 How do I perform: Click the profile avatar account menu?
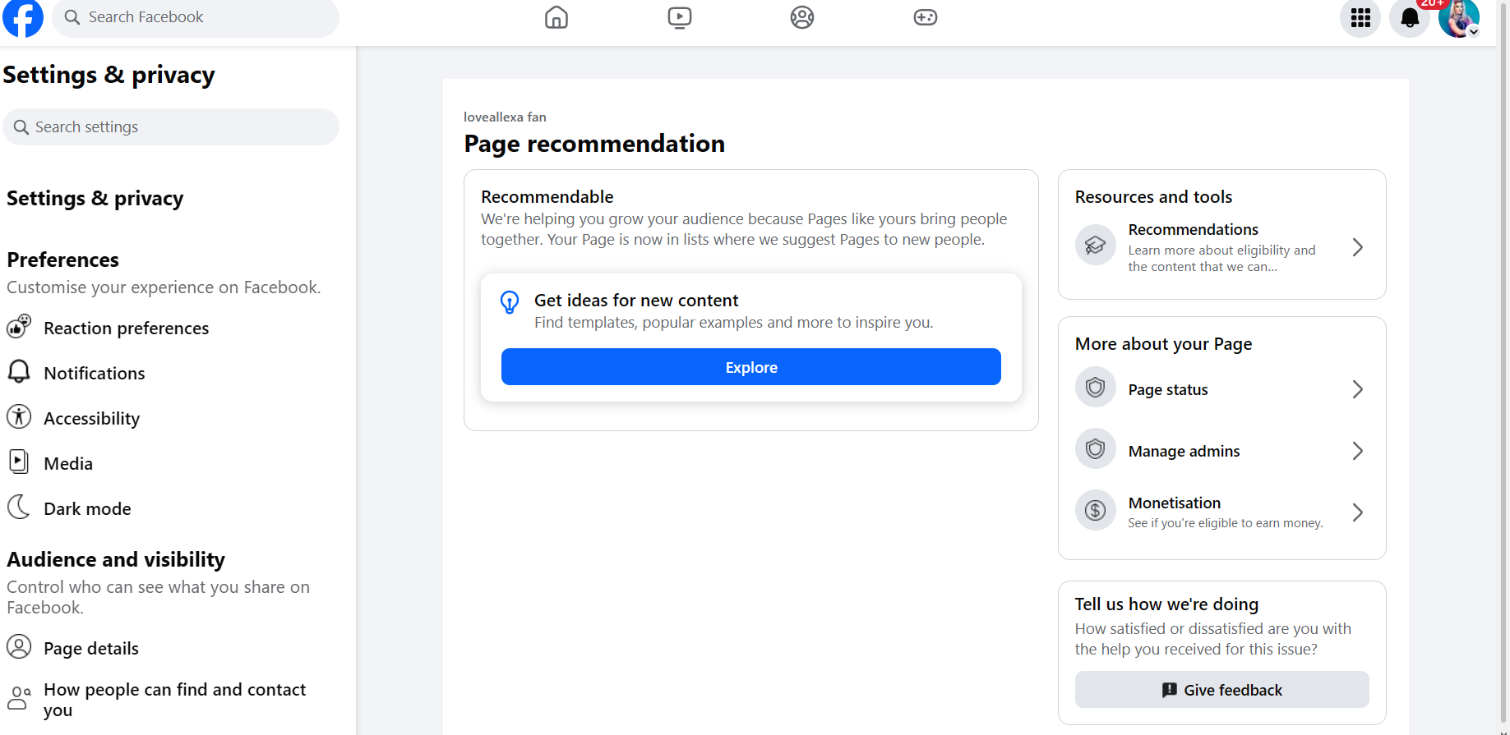tap(1459, 17)
